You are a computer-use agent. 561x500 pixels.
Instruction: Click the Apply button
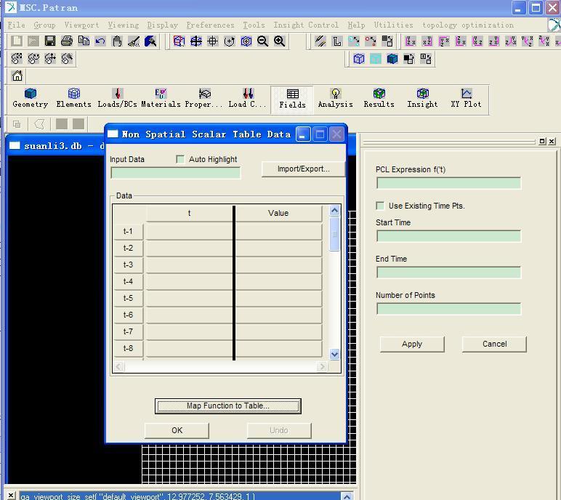point(411,344)
